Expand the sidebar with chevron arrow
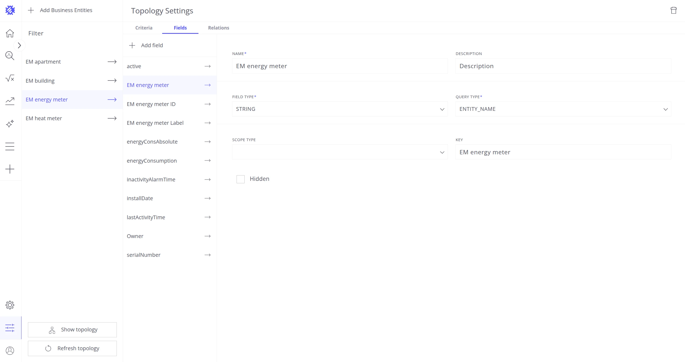 point(19,46)
